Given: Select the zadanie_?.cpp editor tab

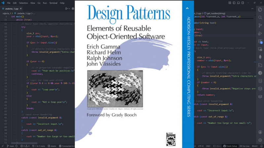Looking at the screenshot, I should pos(12,9).
